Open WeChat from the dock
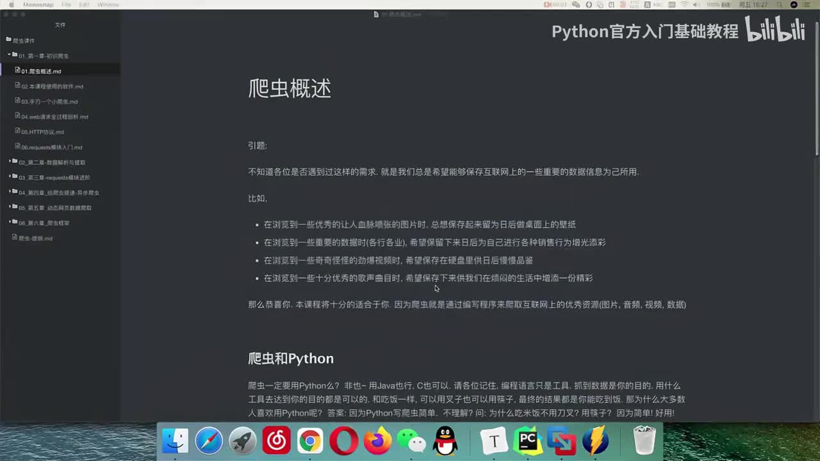Viewport: 820px width, 461px height. point(411,441)
